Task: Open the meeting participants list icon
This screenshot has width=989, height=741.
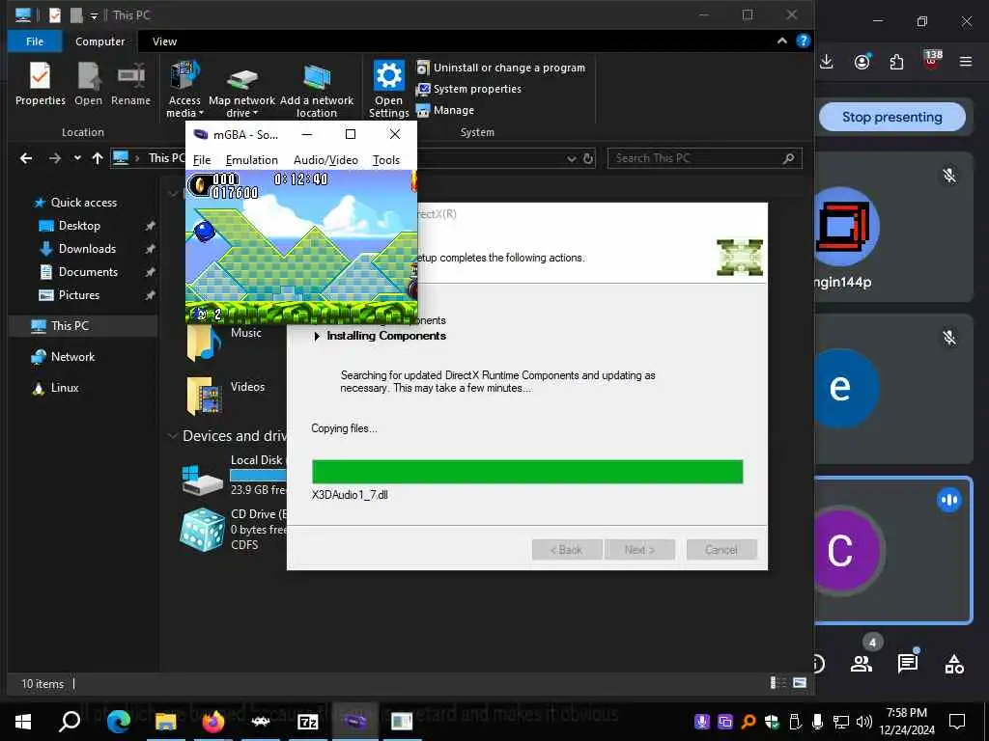Action: tap(862, 663)
